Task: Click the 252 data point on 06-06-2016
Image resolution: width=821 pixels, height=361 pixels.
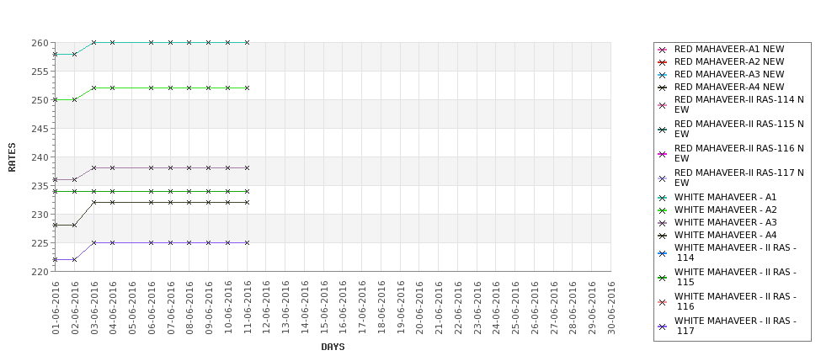Action: (x=151, y=88)
